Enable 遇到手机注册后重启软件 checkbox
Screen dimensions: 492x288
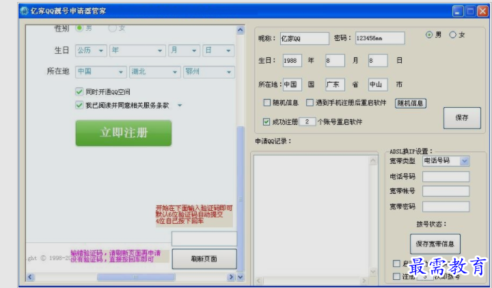(310, 103)
